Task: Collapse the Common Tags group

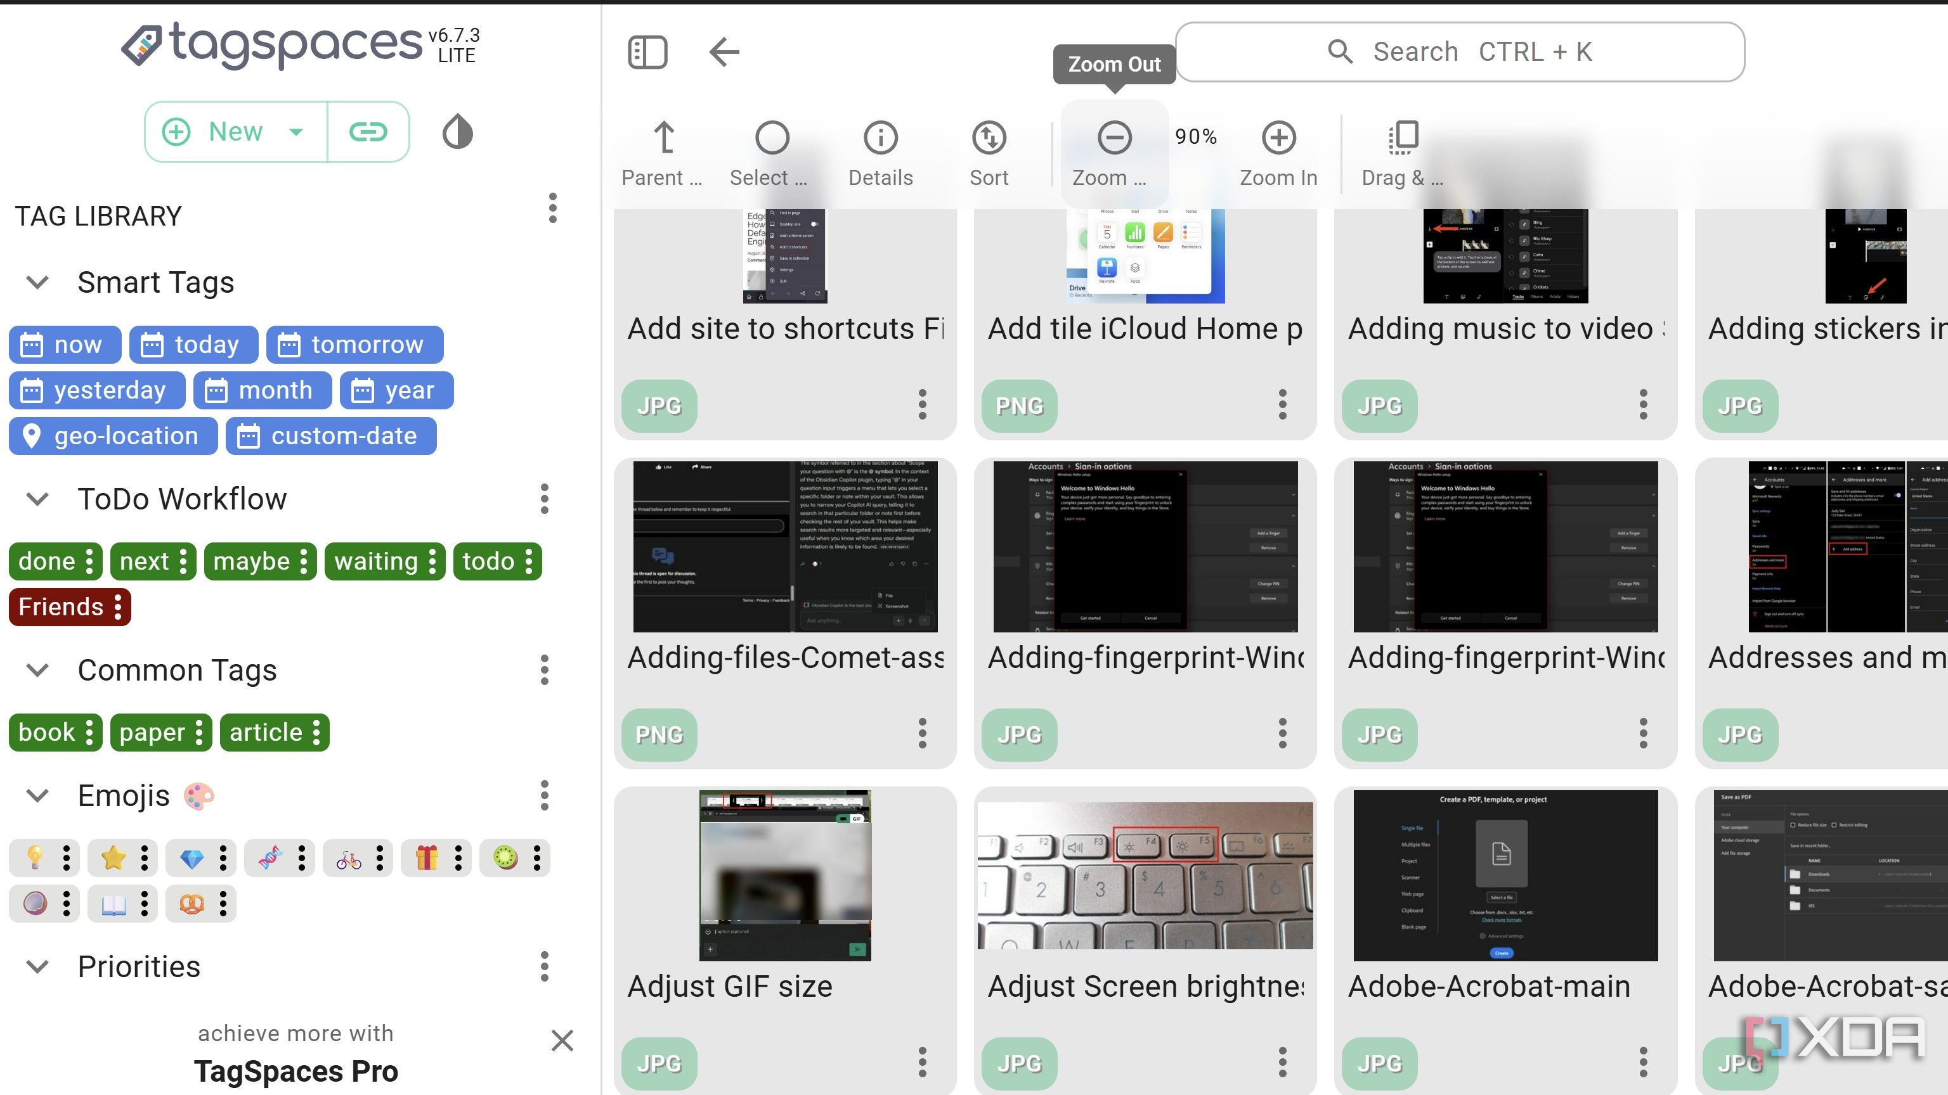Action: [38, 670]
